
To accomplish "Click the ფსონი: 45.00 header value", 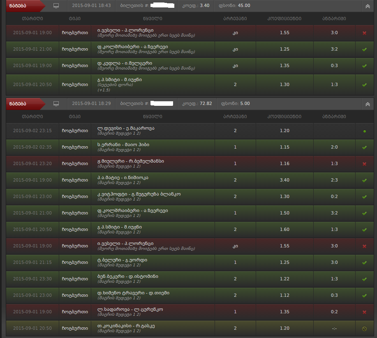I will click(x=234, y=5).
